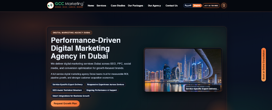Click the Digital Marketing Agency Dubai badge
Viewport: 272px width, 110px height.
pos(71,32)
